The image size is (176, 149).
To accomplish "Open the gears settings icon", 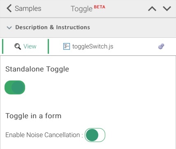I will 161,46.
